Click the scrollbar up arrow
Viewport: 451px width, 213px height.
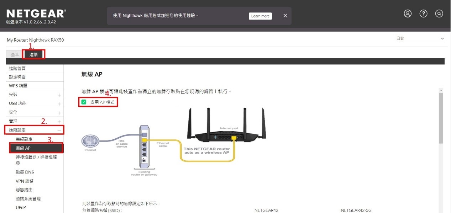click(x=441, y=90)
